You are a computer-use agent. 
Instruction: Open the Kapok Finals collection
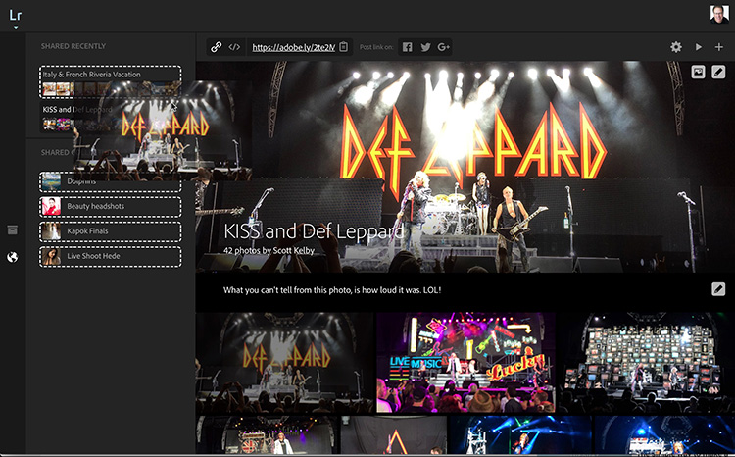pos(110,231)
